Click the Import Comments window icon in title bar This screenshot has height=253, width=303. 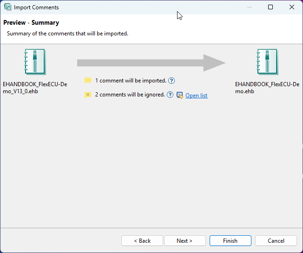pyautogui.click(x=7, y=7)
